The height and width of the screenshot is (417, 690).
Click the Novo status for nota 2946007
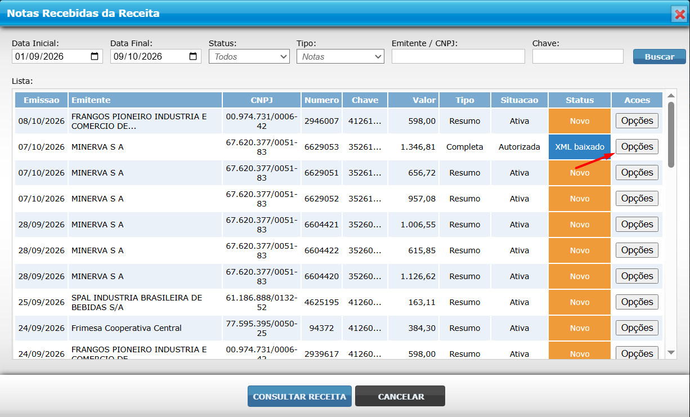pyautogui.click(x=580, y=121)
